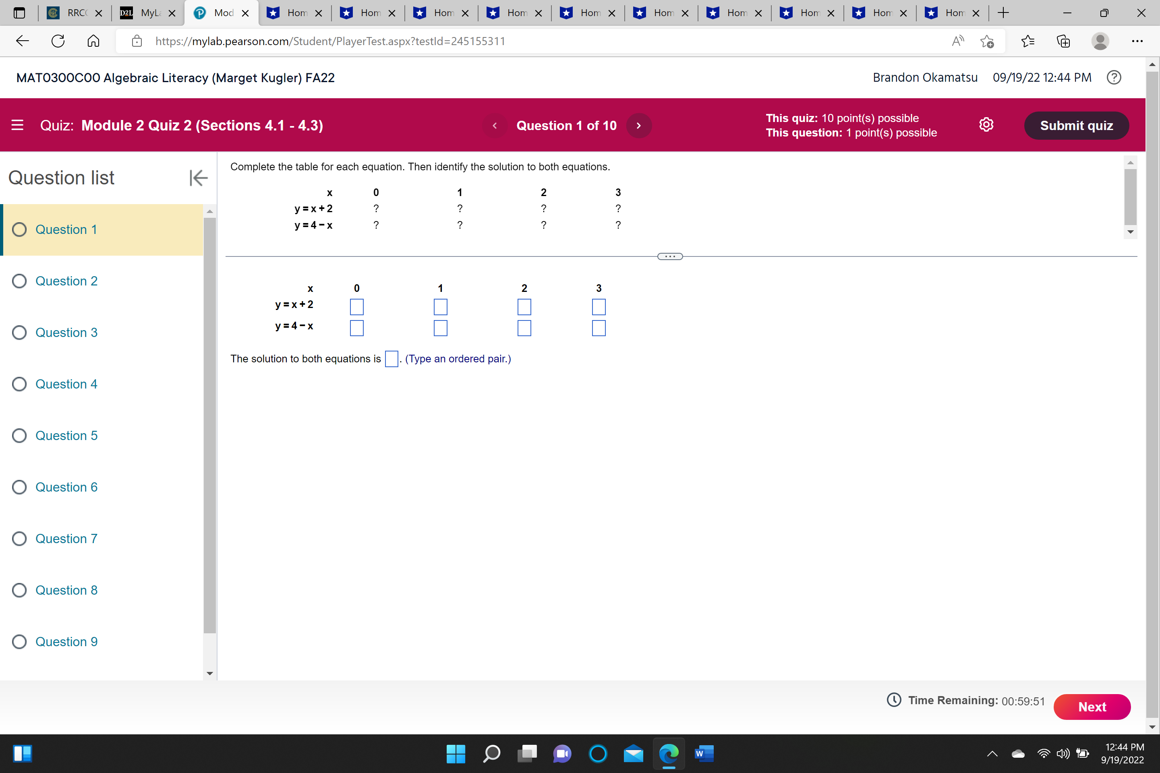Click the ordered pair answer box

[x=391, y=359]
